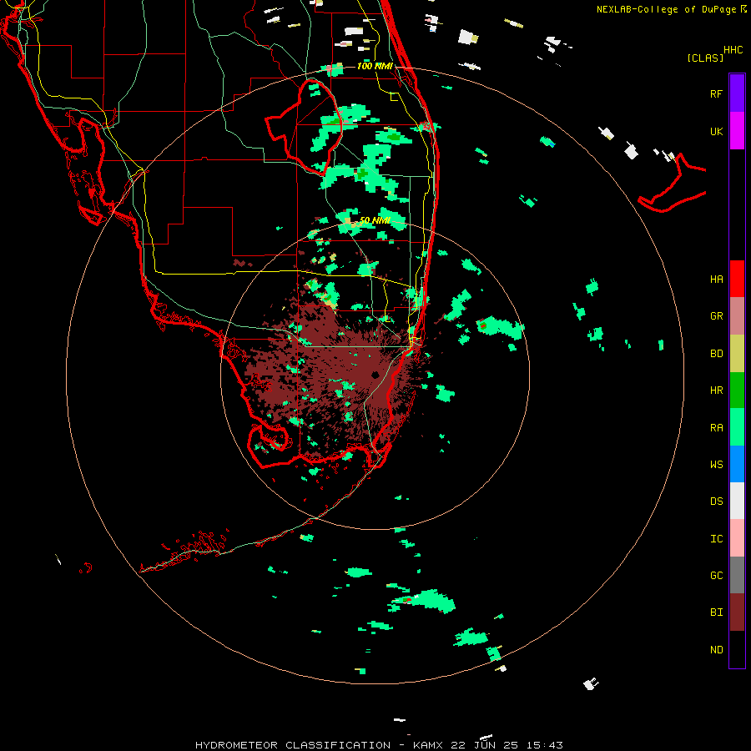Click the 'HA' legend label
The width and height of the screenshot is (751, 751).
click(x=716, y=279)
